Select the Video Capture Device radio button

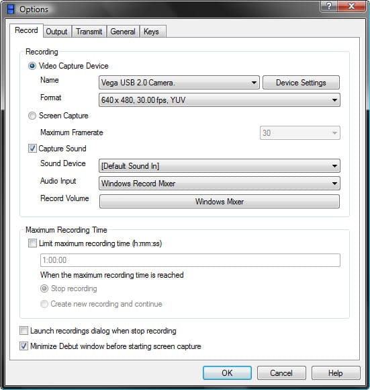coord(32,66)
